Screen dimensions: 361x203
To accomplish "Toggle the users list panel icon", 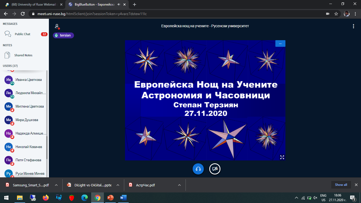I will tap(57, 26).
